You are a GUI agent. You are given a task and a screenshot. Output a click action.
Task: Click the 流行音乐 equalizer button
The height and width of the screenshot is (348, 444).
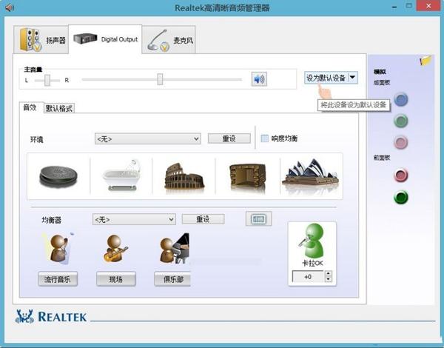tap(57, 279)
